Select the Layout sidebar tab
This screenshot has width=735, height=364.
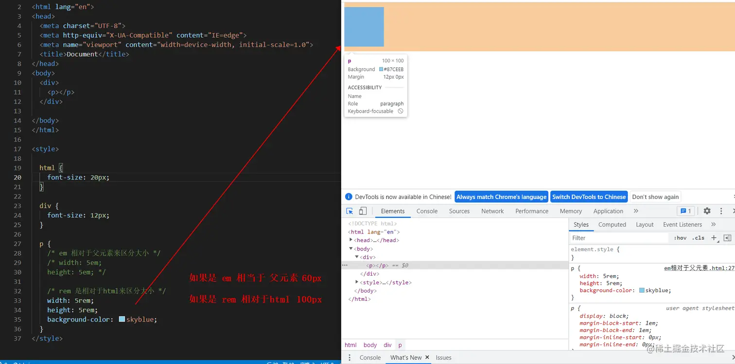click(645, 225)
